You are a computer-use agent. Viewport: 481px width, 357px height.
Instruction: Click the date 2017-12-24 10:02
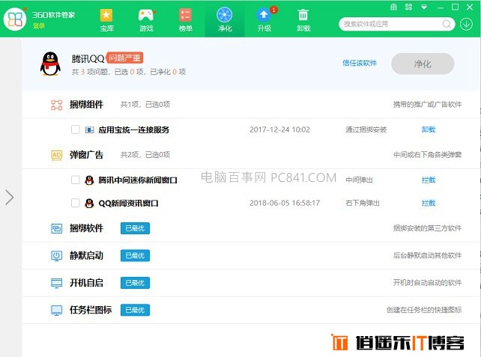pyautogui.click(x=279, y=129)
